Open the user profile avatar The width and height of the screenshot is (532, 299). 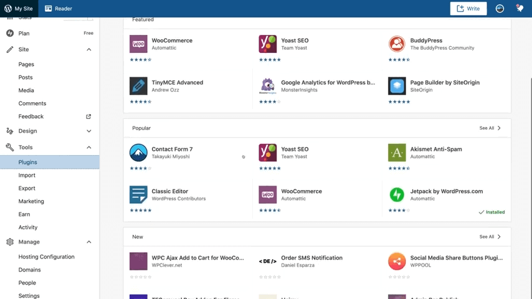click(x=500, y=9)
